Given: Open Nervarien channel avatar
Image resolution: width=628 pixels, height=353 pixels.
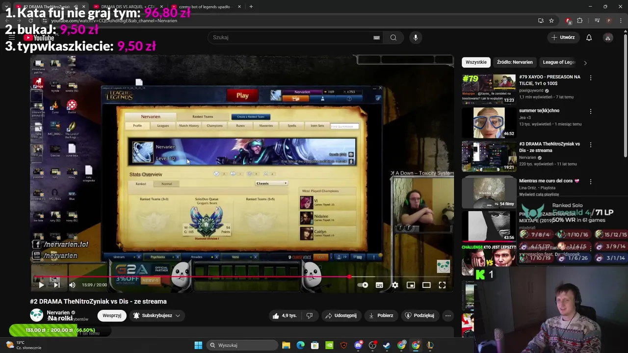Looking at the screenshot, I should pyautogui.click(x=37, y=315).
